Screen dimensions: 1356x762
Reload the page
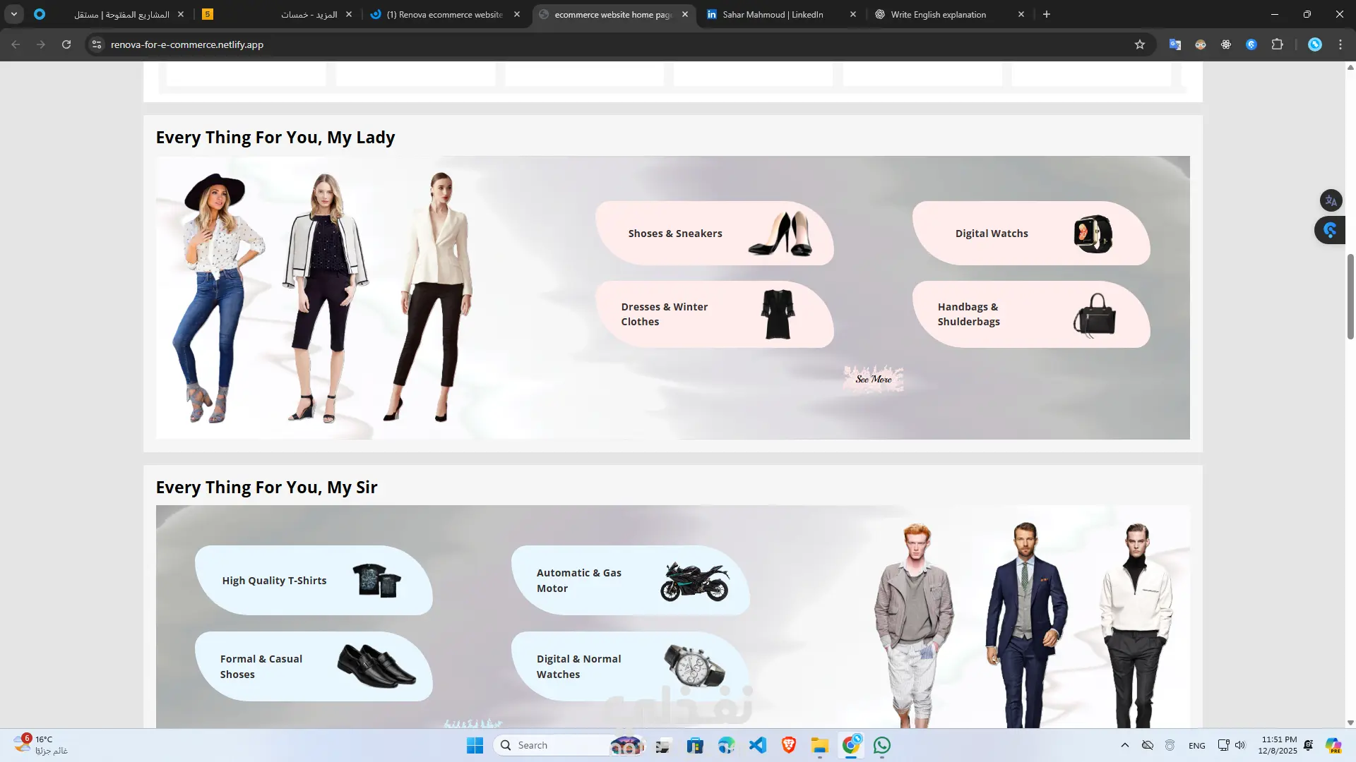(x=66, y=44)
